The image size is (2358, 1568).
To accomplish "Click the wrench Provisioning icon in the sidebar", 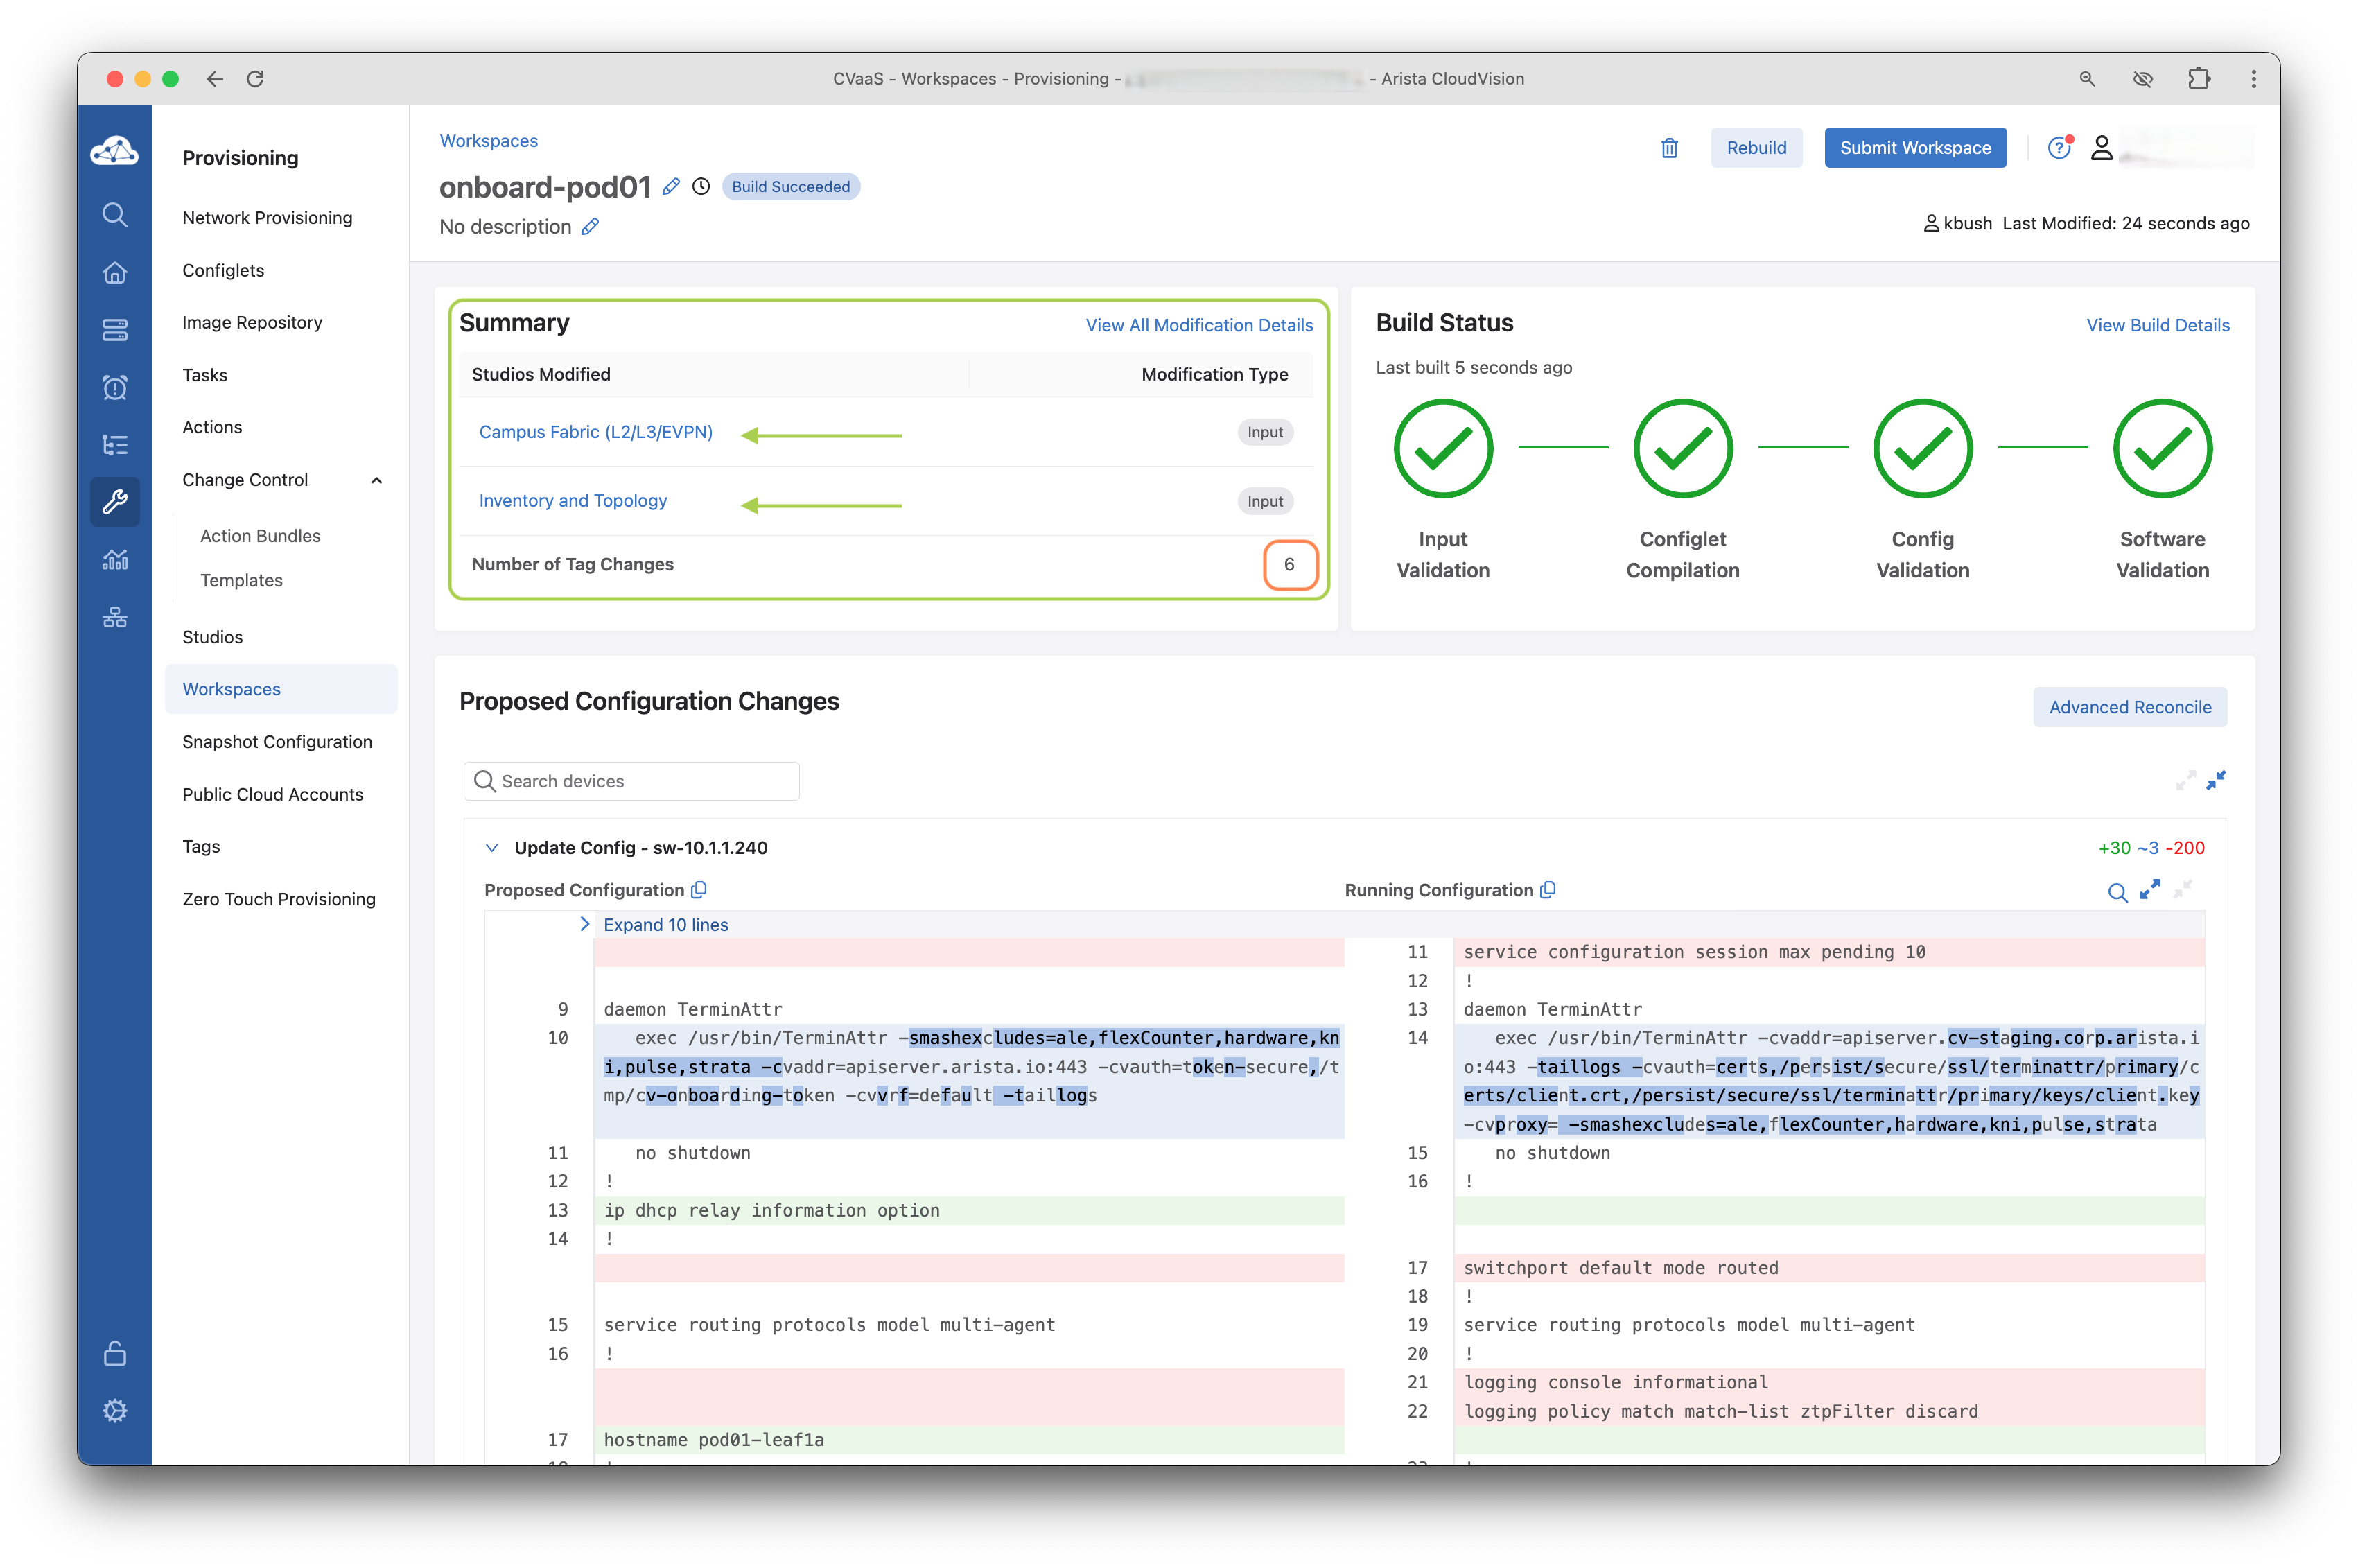I will click(x=115, y=501).
